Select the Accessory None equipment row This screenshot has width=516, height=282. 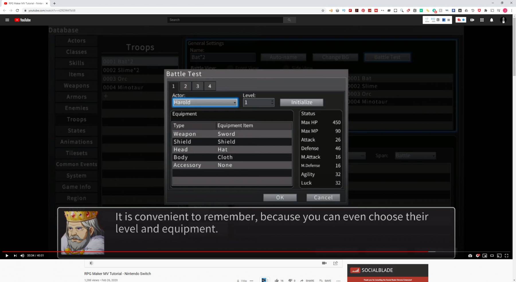coord(232,165)
